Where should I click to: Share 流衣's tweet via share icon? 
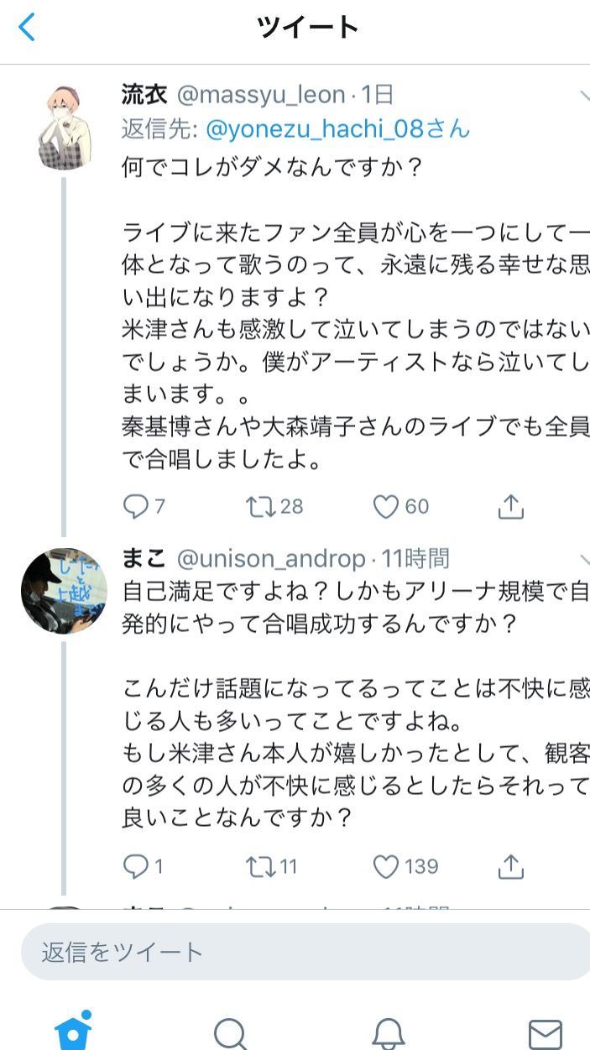(511, 505)
